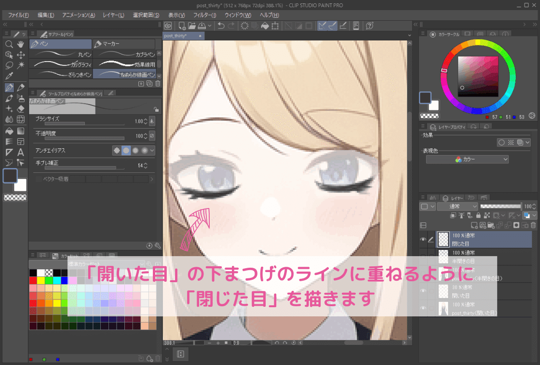Select the Eraser tool
The height and width of the screenshot is (365, 540).
click(x=21, y=109)
